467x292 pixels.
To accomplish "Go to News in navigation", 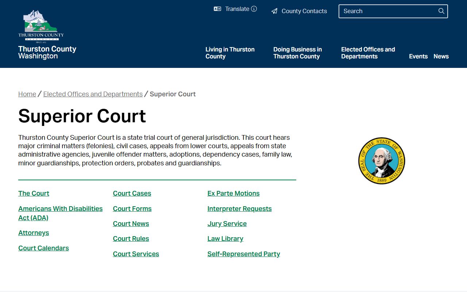I will (x=441, y=56).
